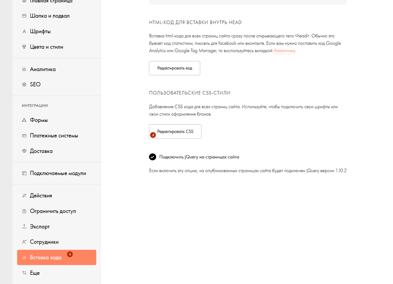Click the Платежные системы card icon

click(24, 136)
